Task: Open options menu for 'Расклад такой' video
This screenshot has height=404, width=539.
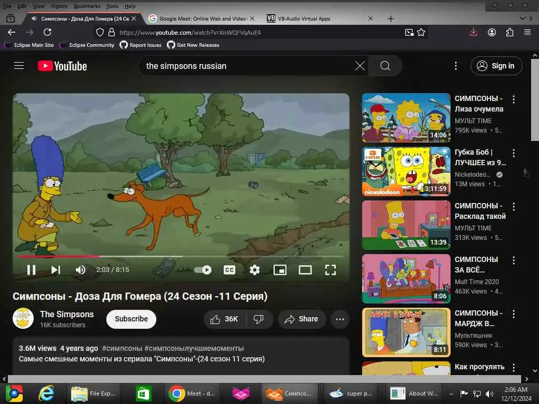Action: [x=514, y=206]
